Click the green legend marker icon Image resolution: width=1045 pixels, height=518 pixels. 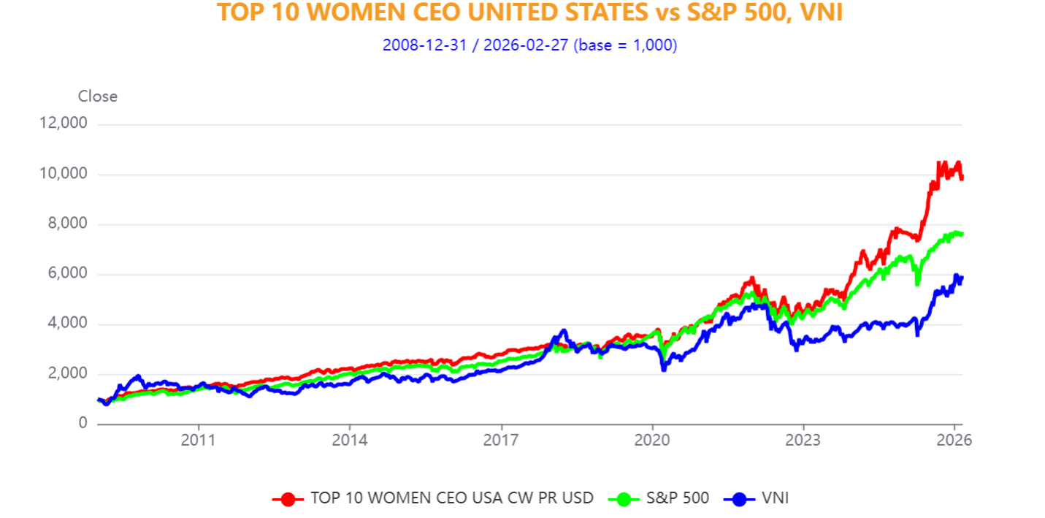(x=623, y=499)
